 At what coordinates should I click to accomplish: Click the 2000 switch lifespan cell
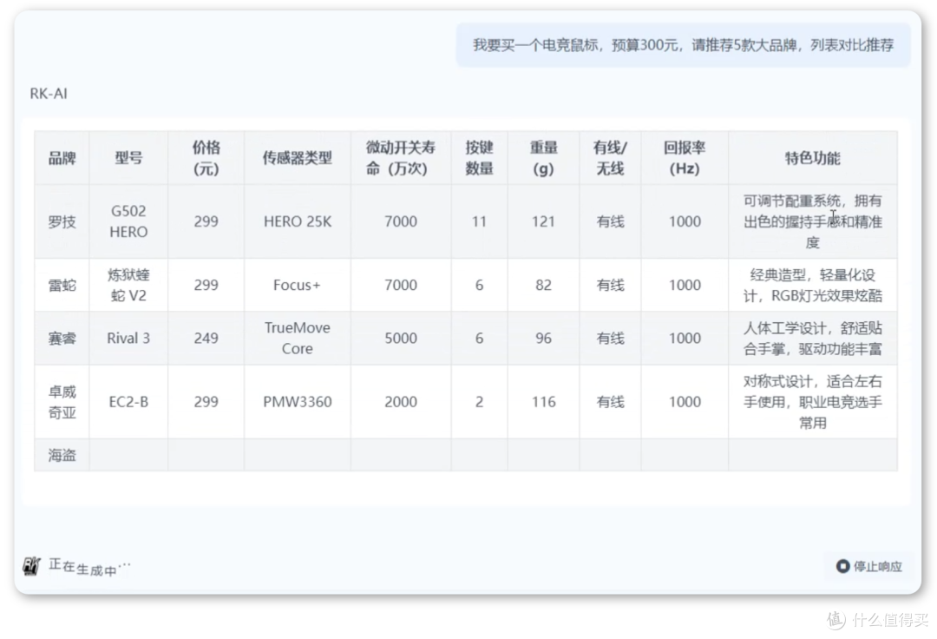click(x=400, y=402)
